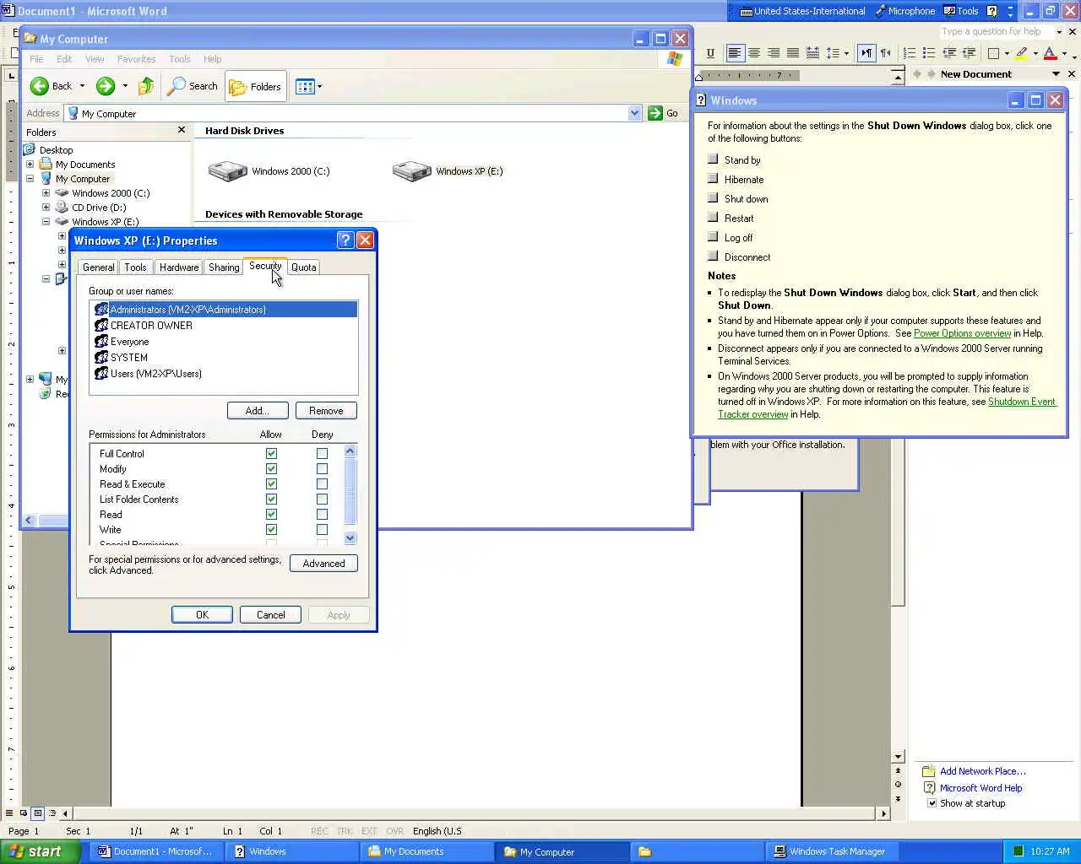Open New Document task pane menu arrow
This screenshot has width=1081, height=864.
(x=1056, y=74)
